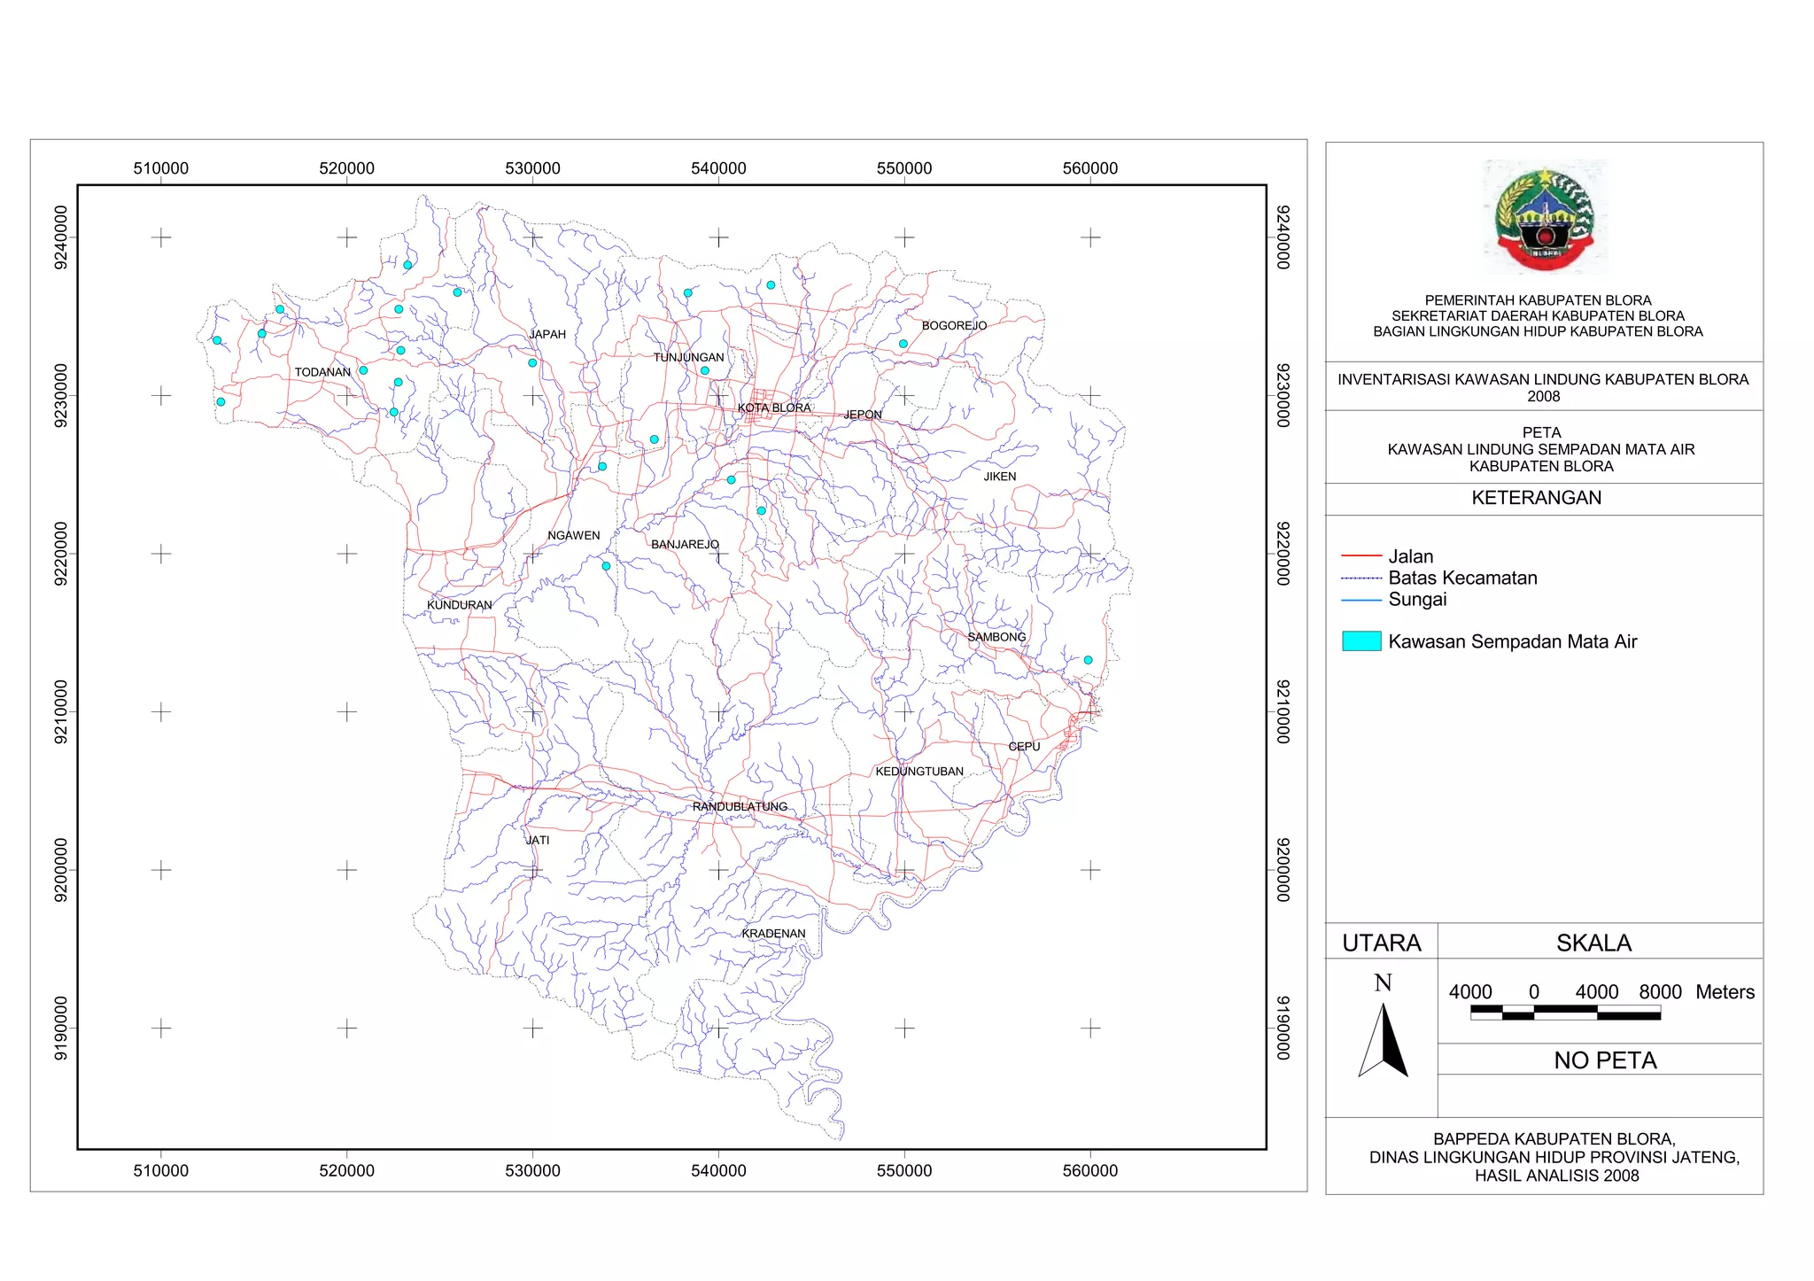This screenshot has width=1814, height=1281.
Task: Click the Kabupaten Blora emblem logo
Action: point(1545,217)
